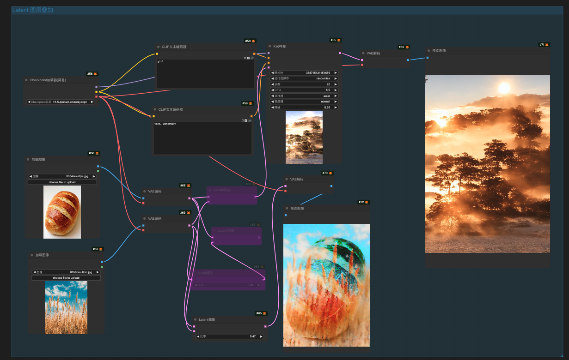Viewport: 569px width, 360px height.
Task: Select the wheat field image thumbnail
Action: (66, 307)
